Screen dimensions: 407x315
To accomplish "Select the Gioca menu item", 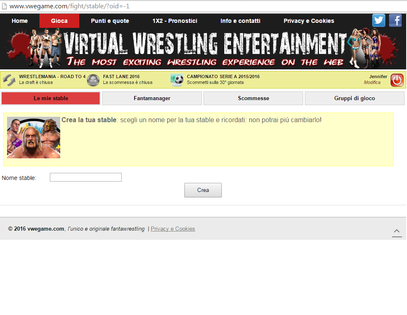I will 59,21.
